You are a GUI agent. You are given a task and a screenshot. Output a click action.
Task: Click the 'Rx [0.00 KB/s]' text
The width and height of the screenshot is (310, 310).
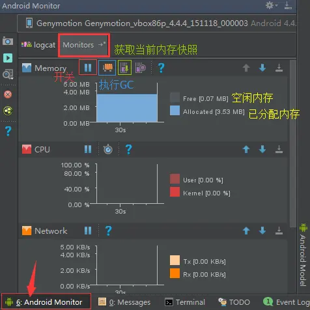coord(204,275)
